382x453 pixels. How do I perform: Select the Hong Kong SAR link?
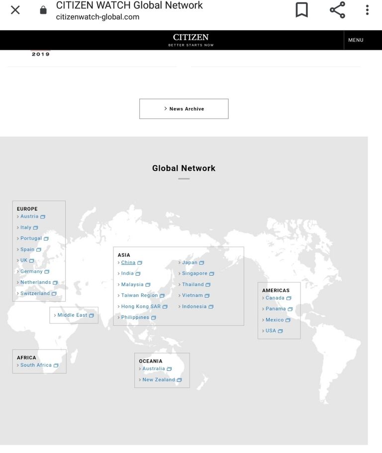click(x=141, y=307)
